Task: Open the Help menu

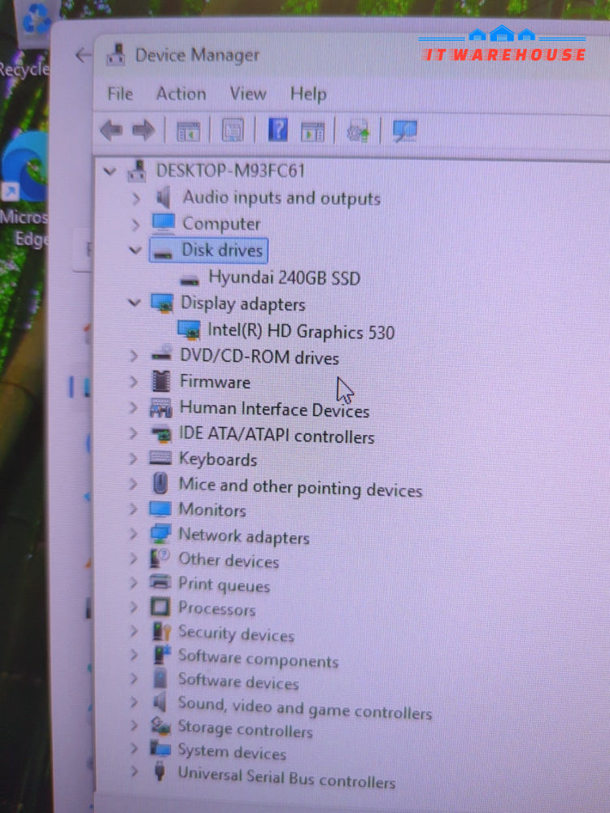Action: coord(308,94)
